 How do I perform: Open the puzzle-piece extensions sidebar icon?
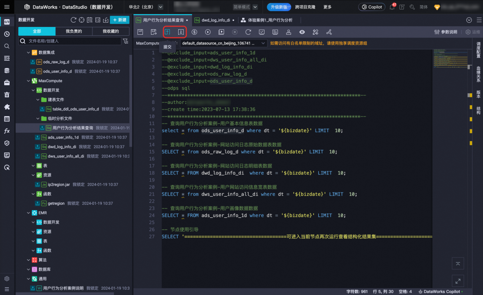pos(7,107)
